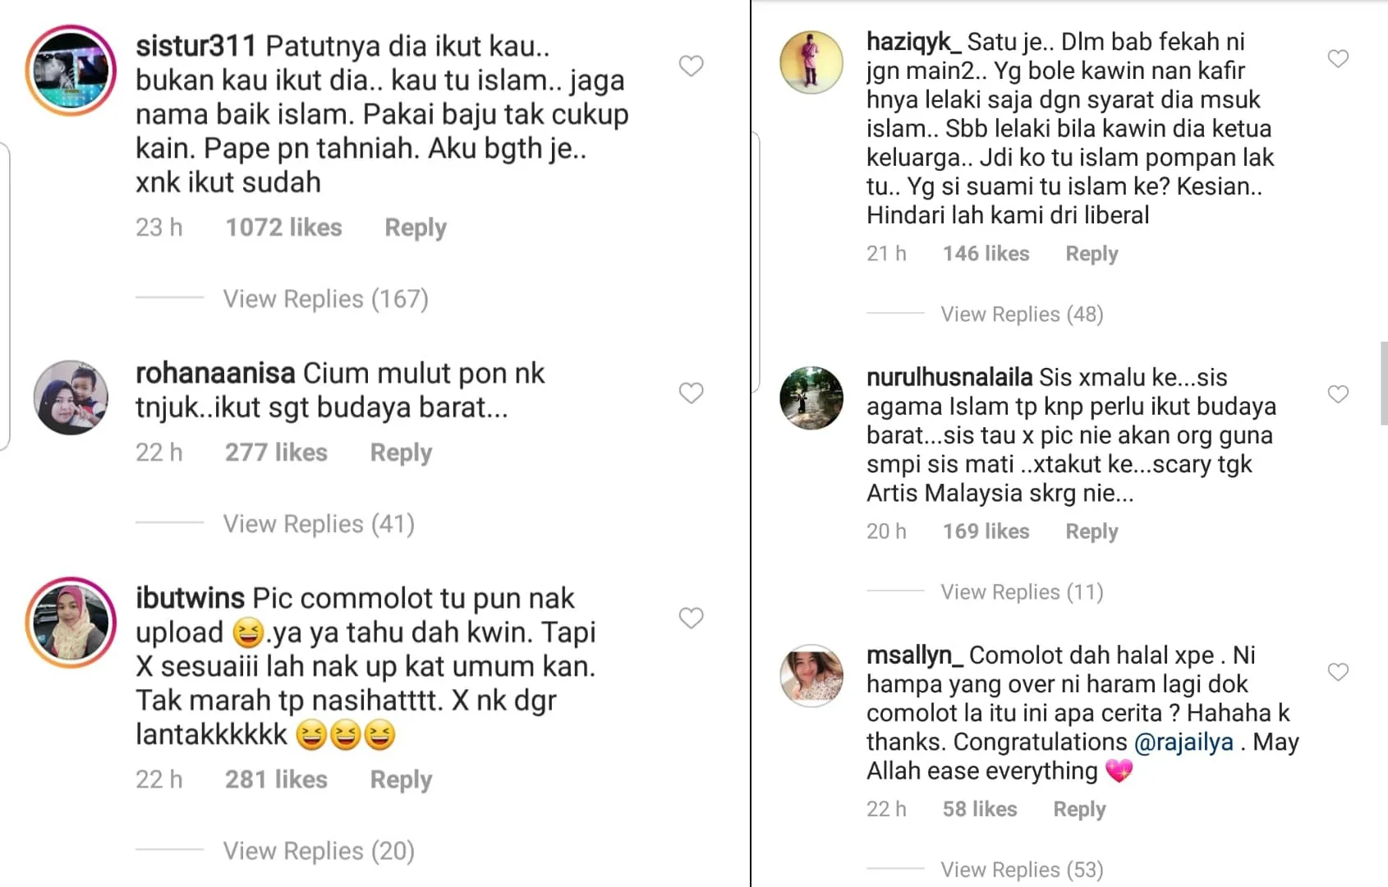Open haziqyk_'s profile photo
Viewport: 1388px width, 887px height.
(811, 62)
